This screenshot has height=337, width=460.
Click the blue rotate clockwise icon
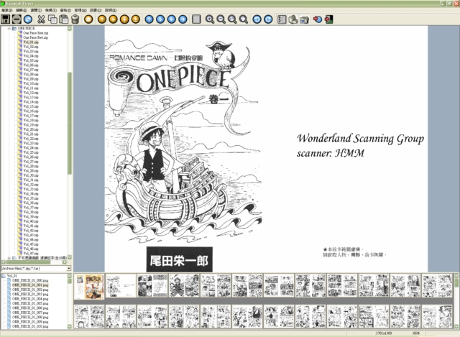(x=268, y=19)
